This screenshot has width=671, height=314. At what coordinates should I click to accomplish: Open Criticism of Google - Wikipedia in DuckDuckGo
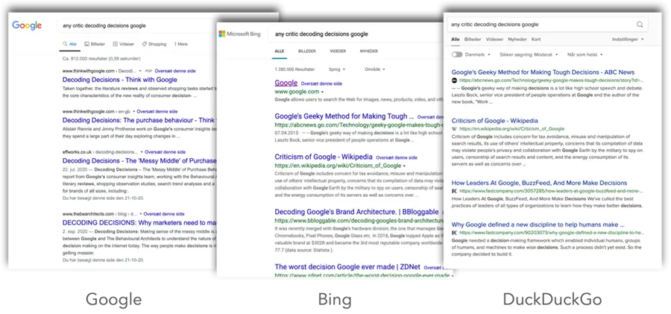[x=495, y=121]
